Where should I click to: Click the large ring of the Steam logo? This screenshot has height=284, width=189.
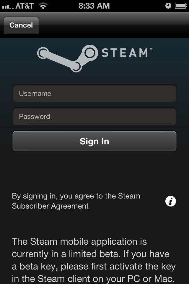[89, 53]
